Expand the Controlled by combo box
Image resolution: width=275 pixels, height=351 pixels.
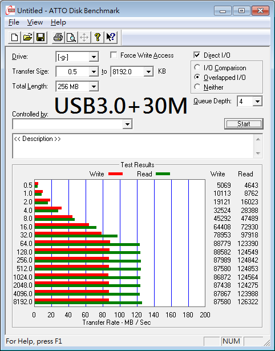127,124
